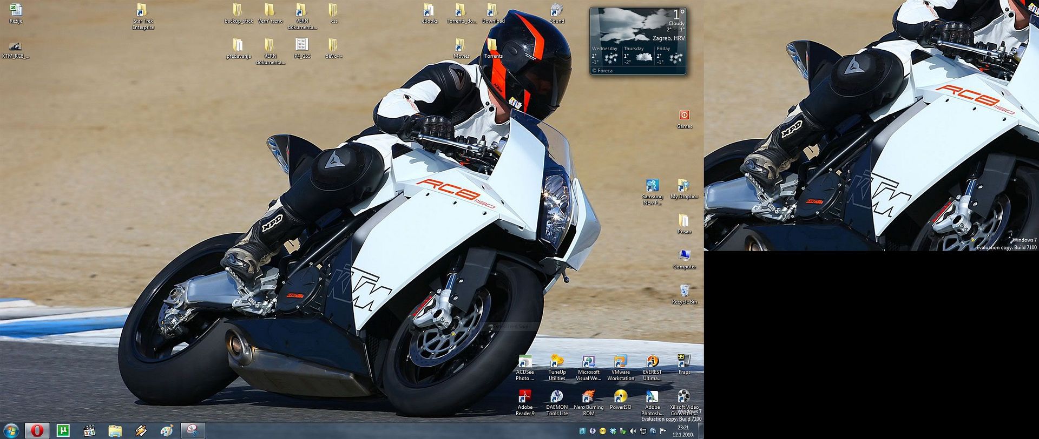Click the volume speaker tray icon
The height and width of the screenshot is (439, 1039).
pos(633,431)
